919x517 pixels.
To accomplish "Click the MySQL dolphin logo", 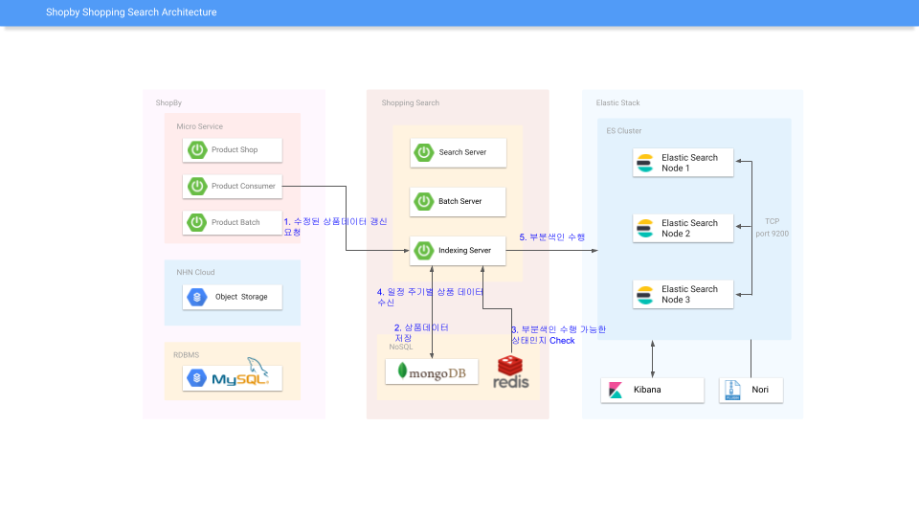I will click(240, 372).
